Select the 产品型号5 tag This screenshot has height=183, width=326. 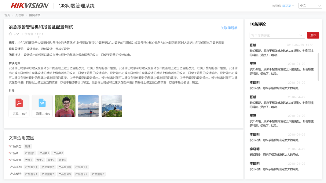pyautogui.click(x=98, y=174)
